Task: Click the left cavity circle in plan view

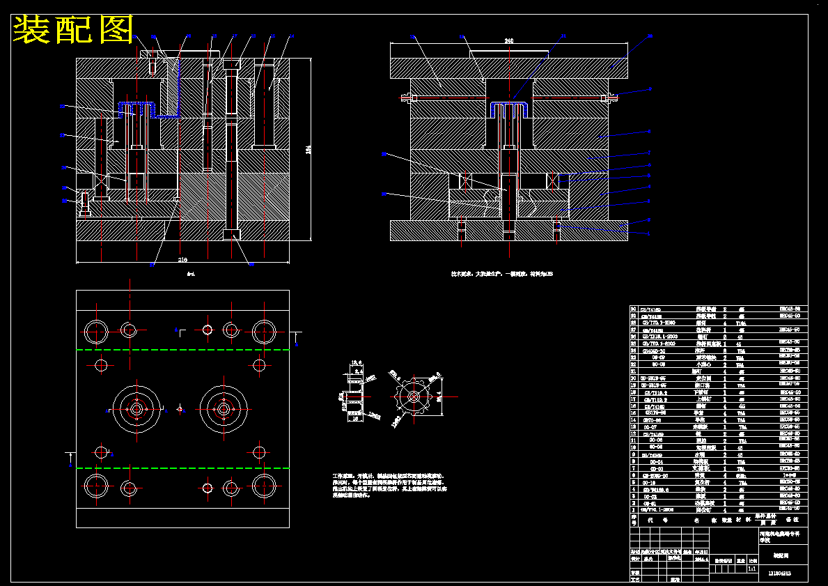Action: click(136, 408)
